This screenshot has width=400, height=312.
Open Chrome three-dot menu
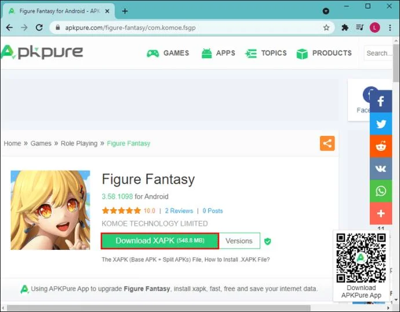[390, 27]
